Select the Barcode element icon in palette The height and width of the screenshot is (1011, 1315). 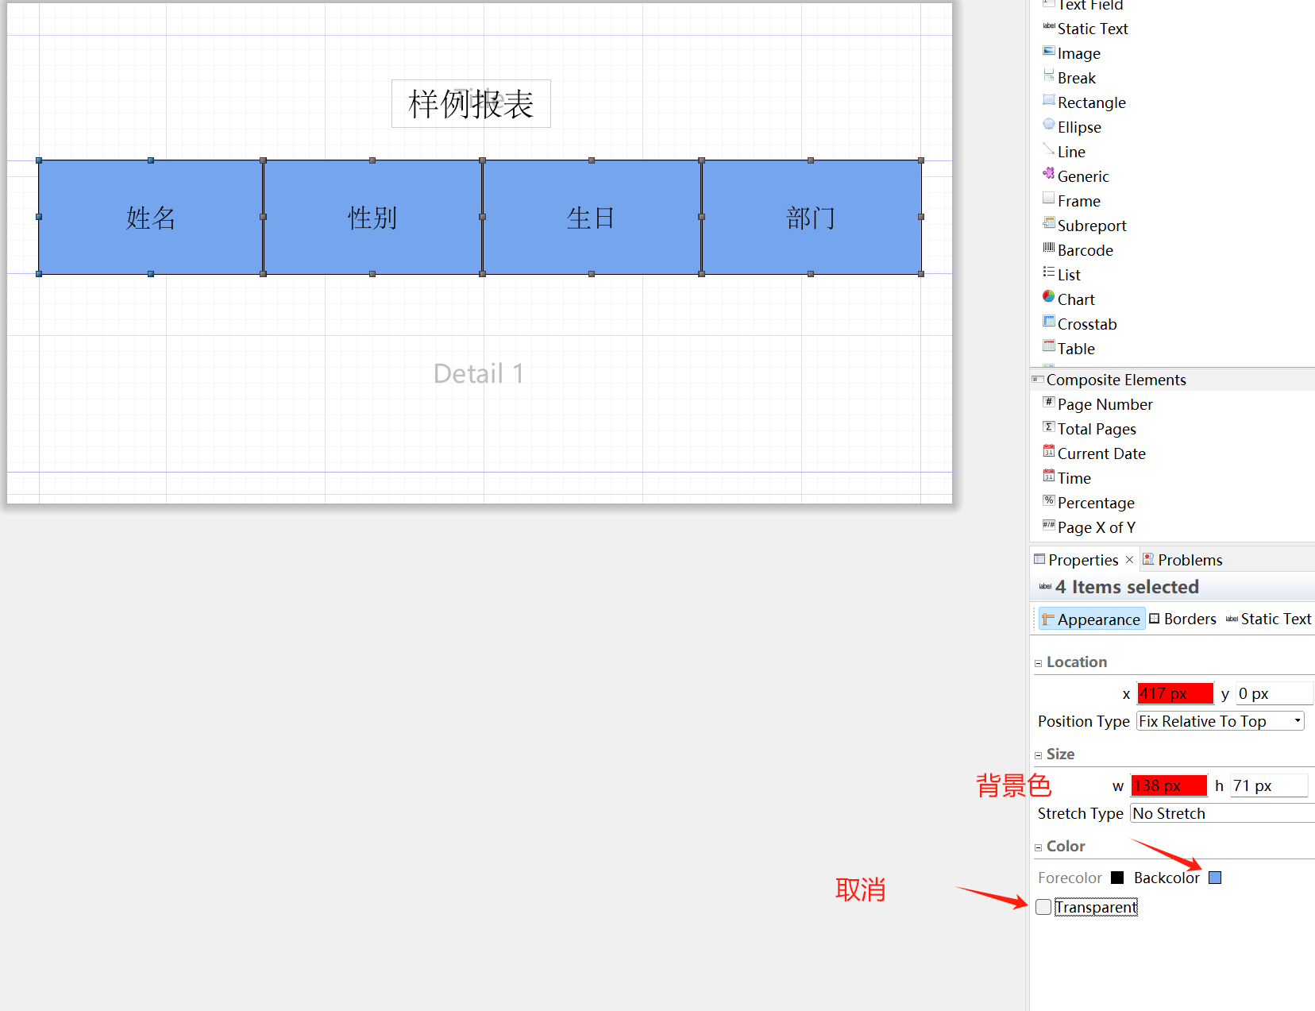1048,249
